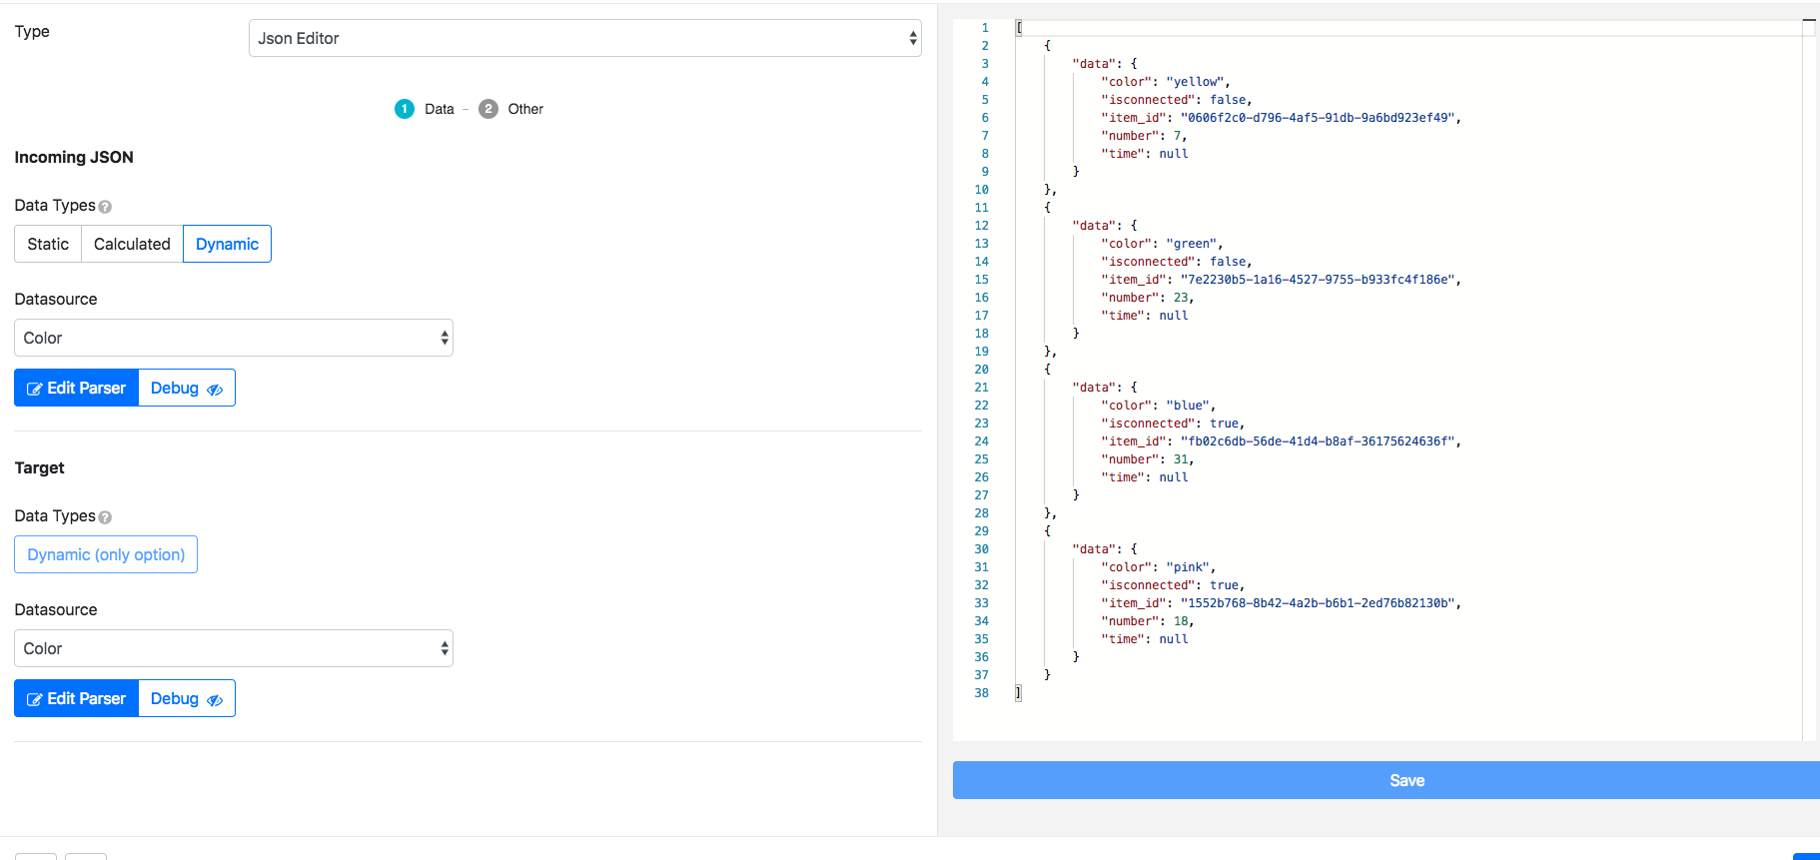This screenshot has height=860, width=1820.
Task: Choose the Dynamic (only option) target type
Action: 106,554
